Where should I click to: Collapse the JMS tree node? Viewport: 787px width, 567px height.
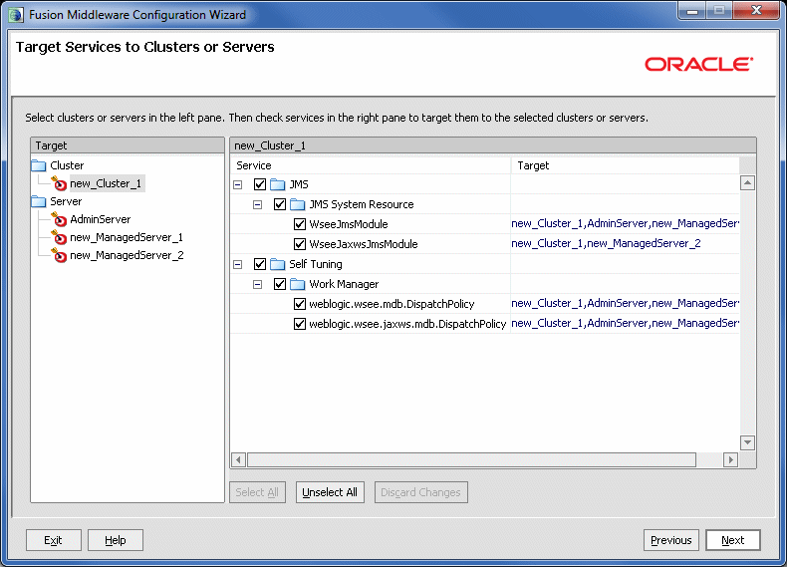238,184
